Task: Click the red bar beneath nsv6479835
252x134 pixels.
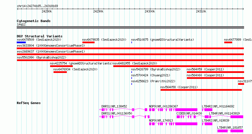Action: [88, 42]
